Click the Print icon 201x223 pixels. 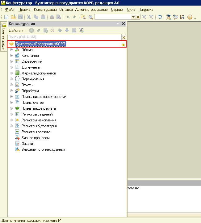[x=52, y=17]
